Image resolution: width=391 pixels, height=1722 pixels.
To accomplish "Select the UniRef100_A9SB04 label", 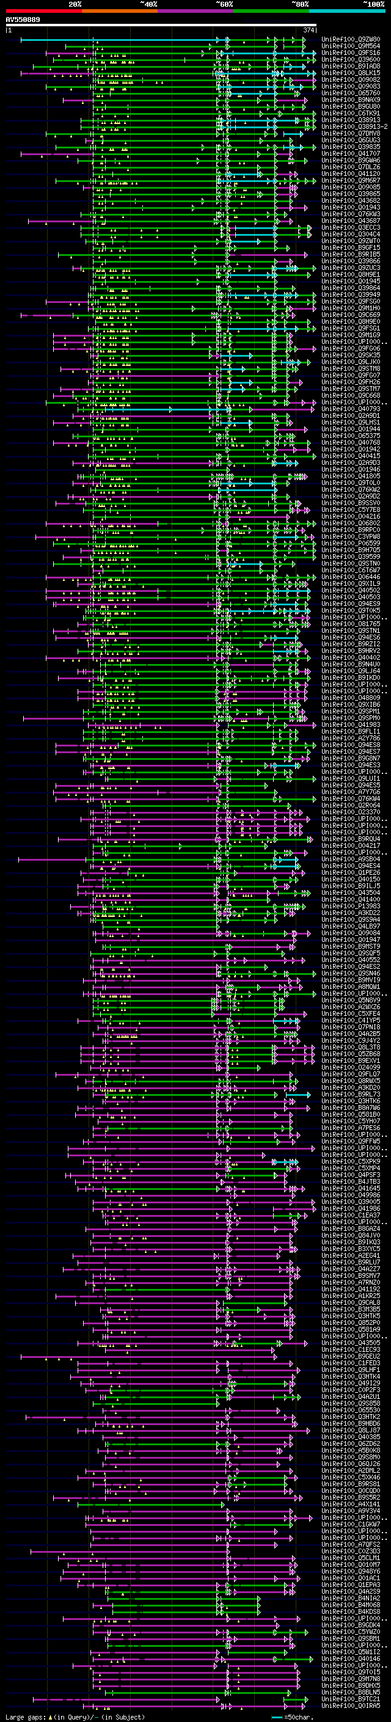I will click(x=351, y=859).
